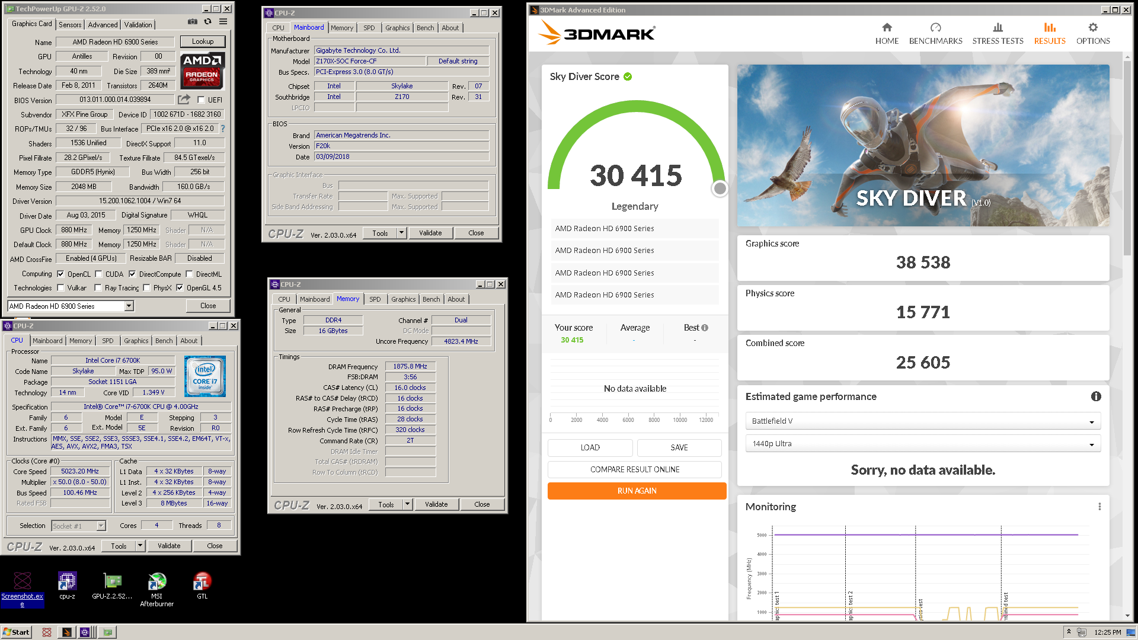Click the system tray network icon
Image resolution: width=1138 pixels, height=640 pixels.
tap(1082, 632)
